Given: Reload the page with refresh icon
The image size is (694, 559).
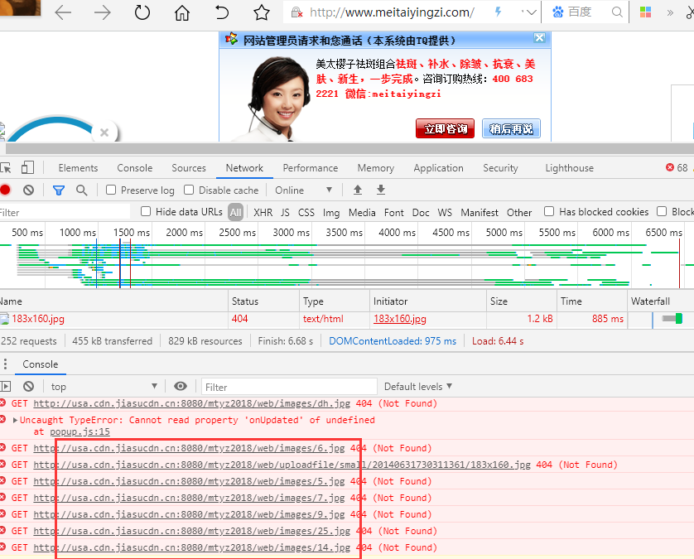Looking at the screenshot, I should click(142, 12).
